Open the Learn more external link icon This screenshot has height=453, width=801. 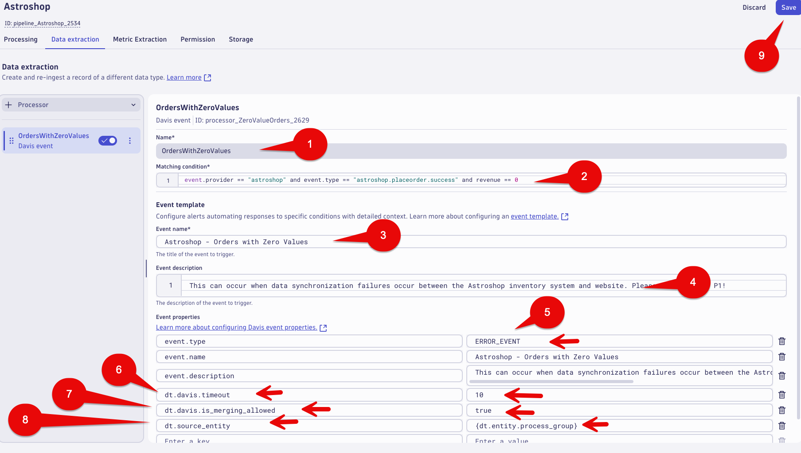pos(207,77)
